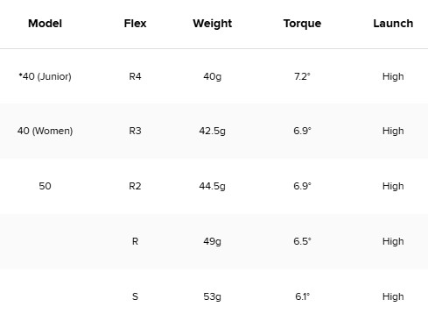Click the Weight column header
The width and height of the screenshot is (428, 328).
click(x=213, y=24)
